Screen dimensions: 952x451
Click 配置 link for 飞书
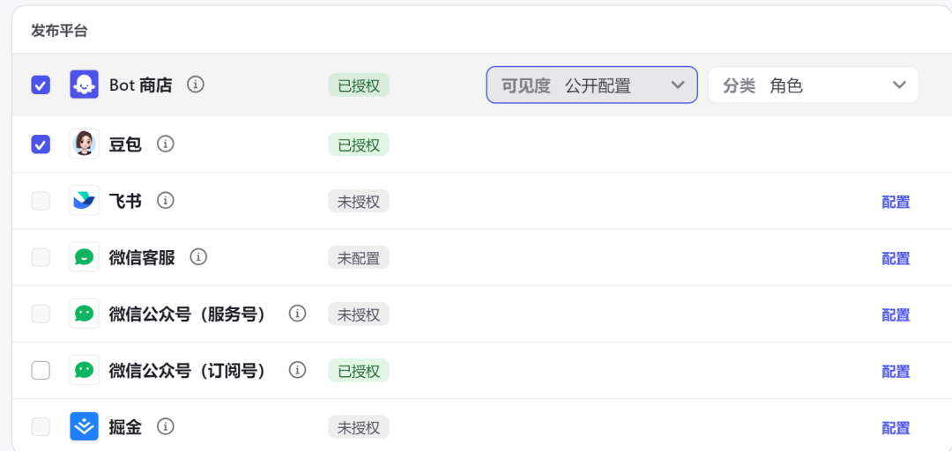tap(896, 202)
